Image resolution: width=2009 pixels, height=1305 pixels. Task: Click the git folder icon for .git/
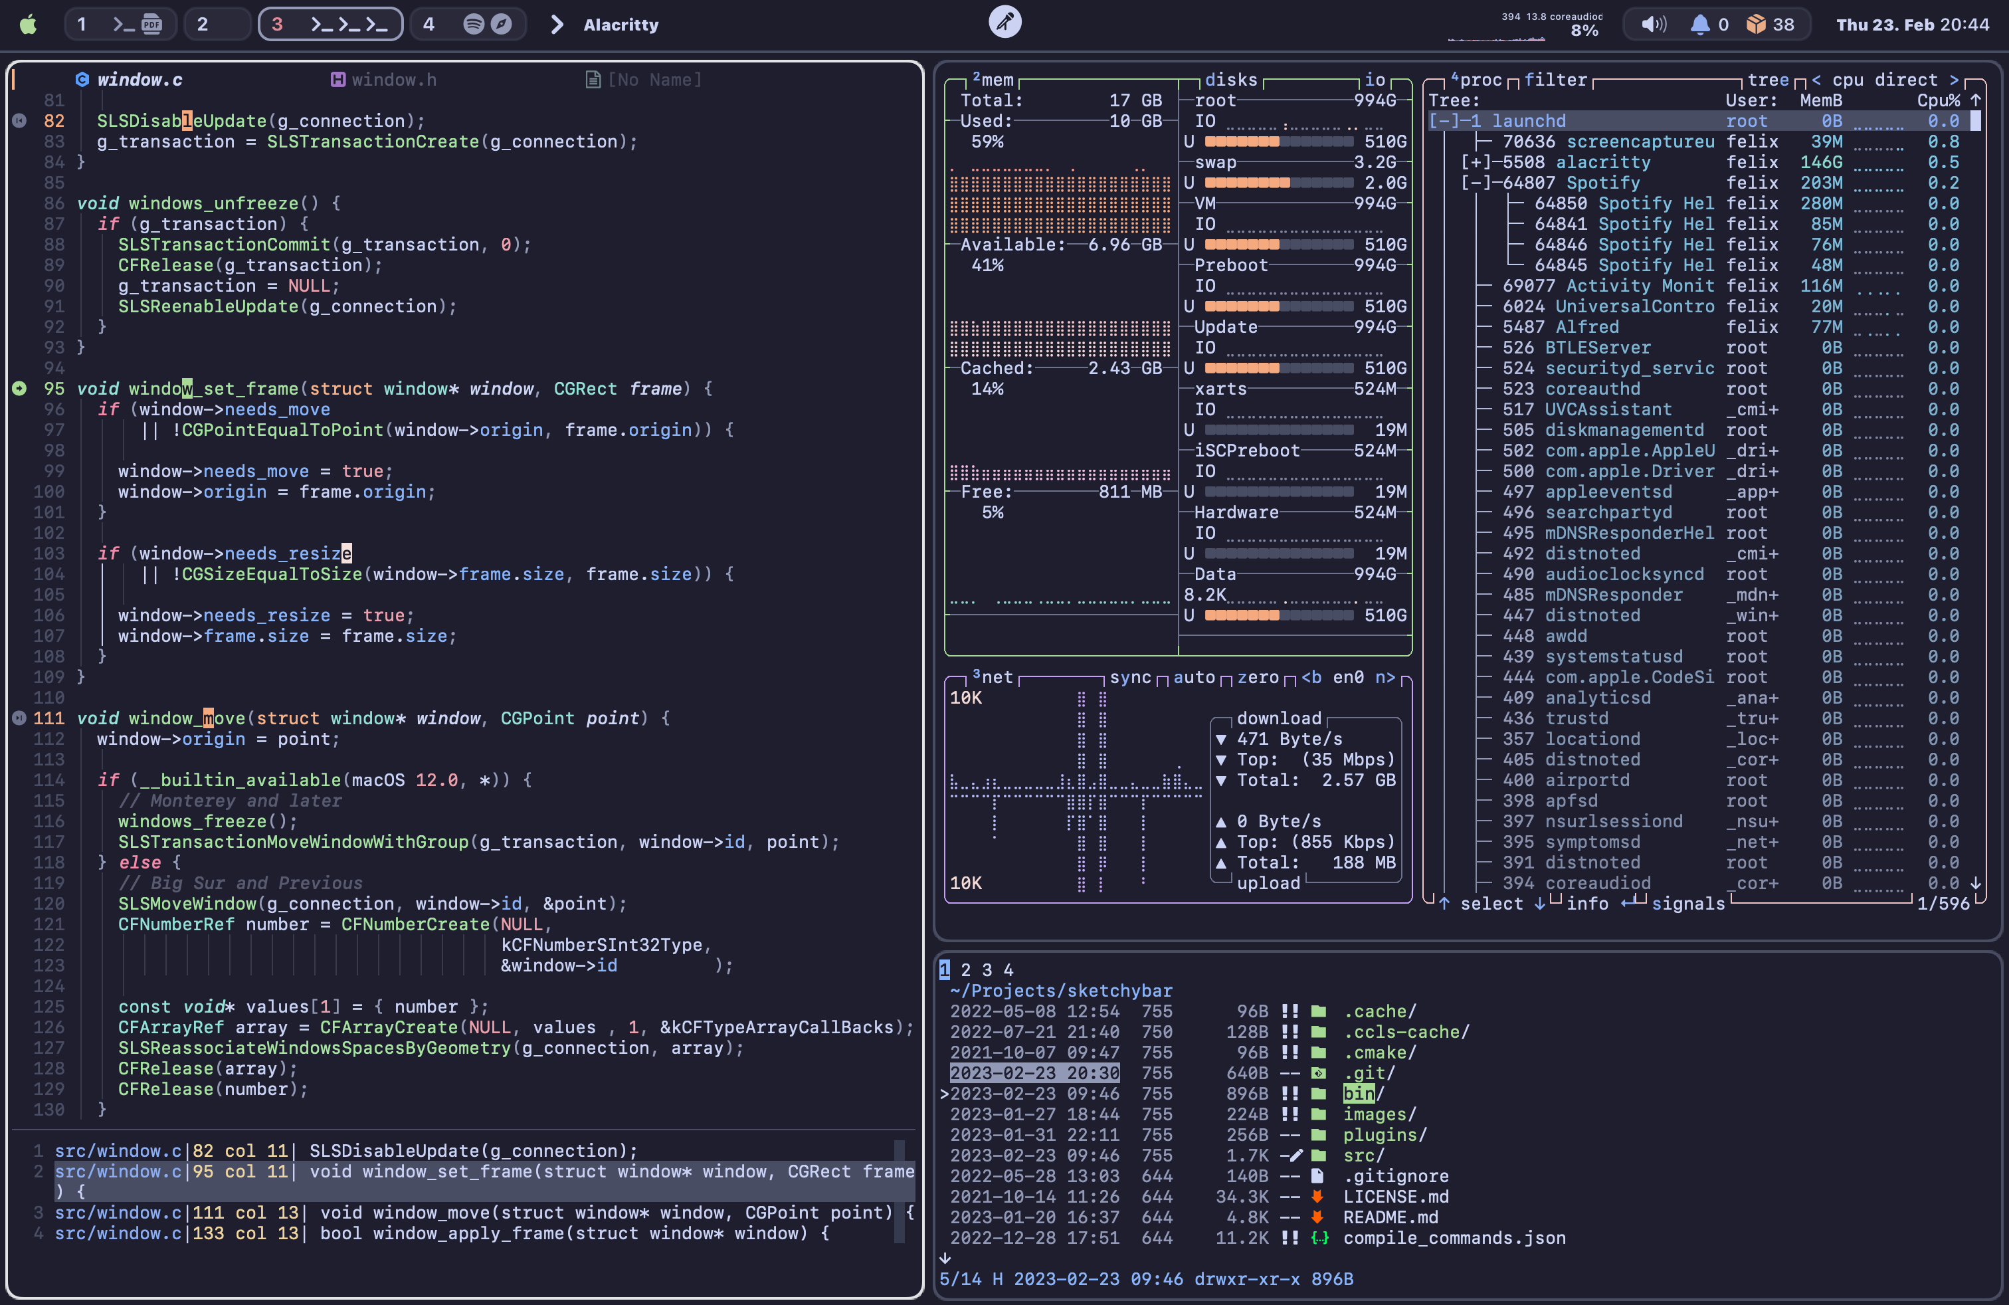(1319, 1073)
